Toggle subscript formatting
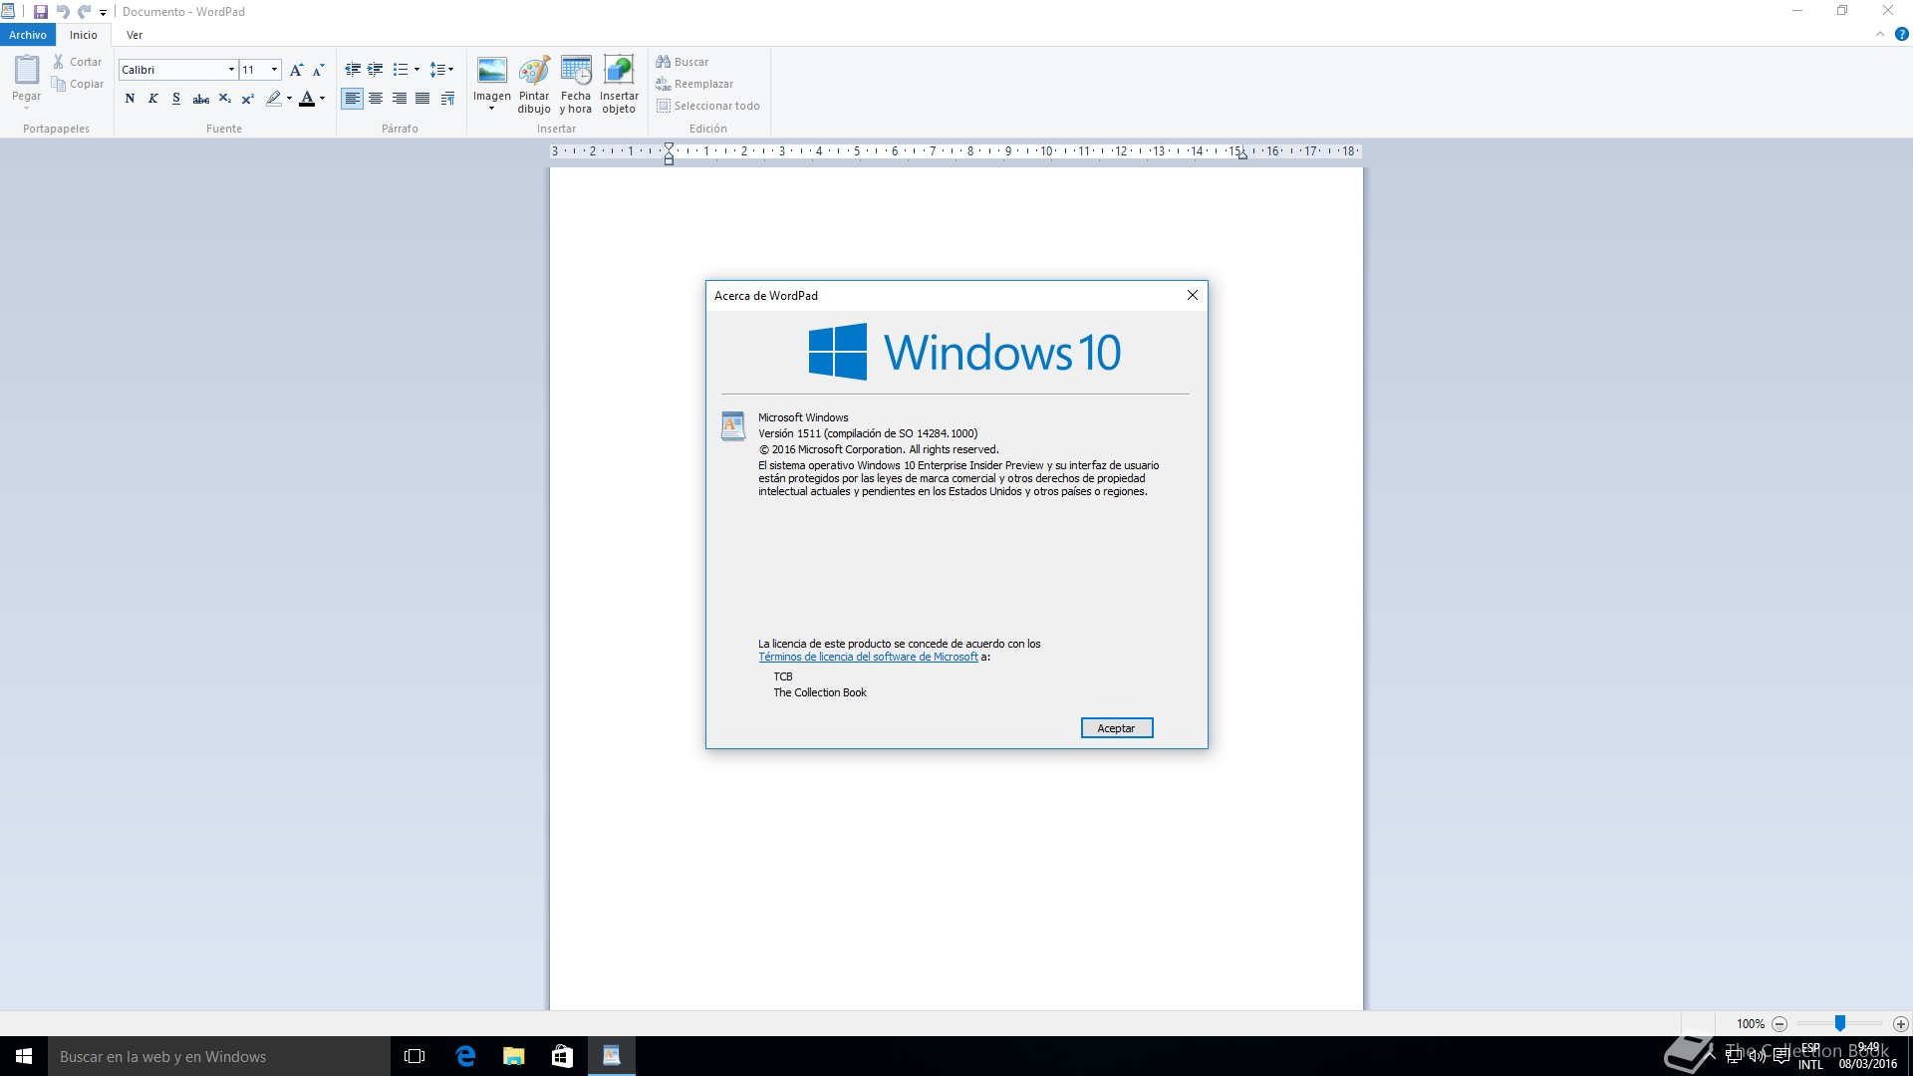 click(225, 99)
